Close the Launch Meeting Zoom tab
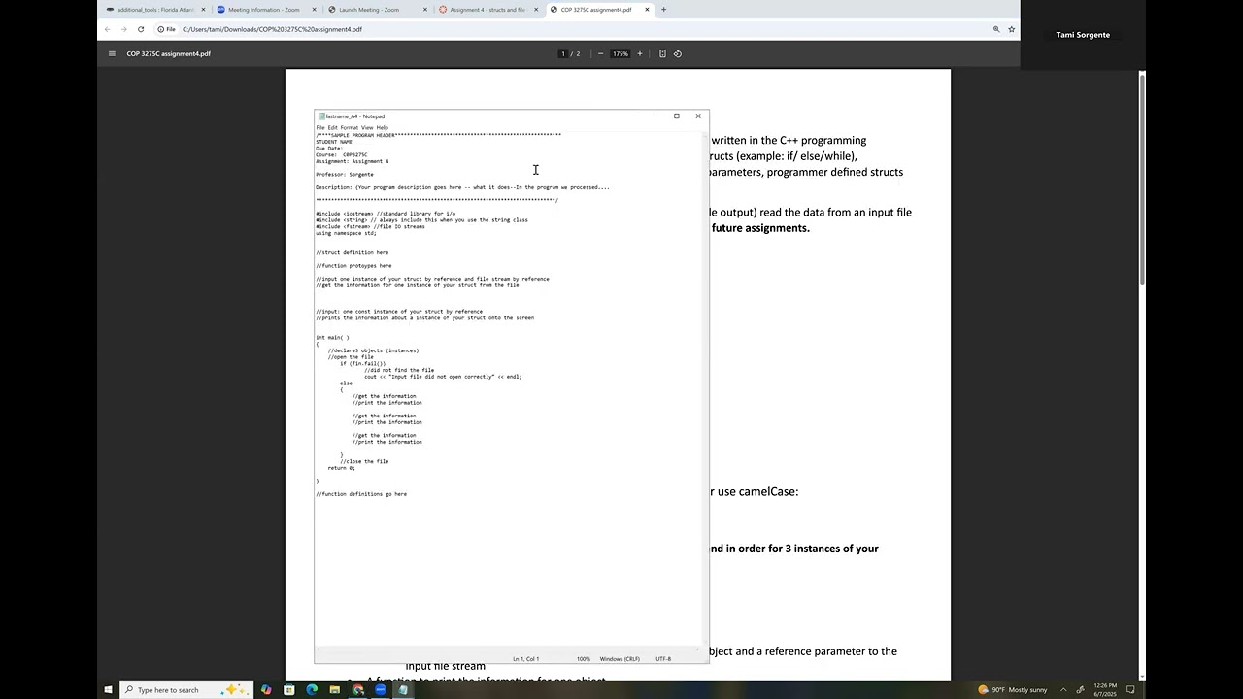Viewport: 1243px width, 699px height. [x=425, y=10]
